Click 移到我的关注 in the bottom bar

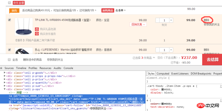coord(55,60)
